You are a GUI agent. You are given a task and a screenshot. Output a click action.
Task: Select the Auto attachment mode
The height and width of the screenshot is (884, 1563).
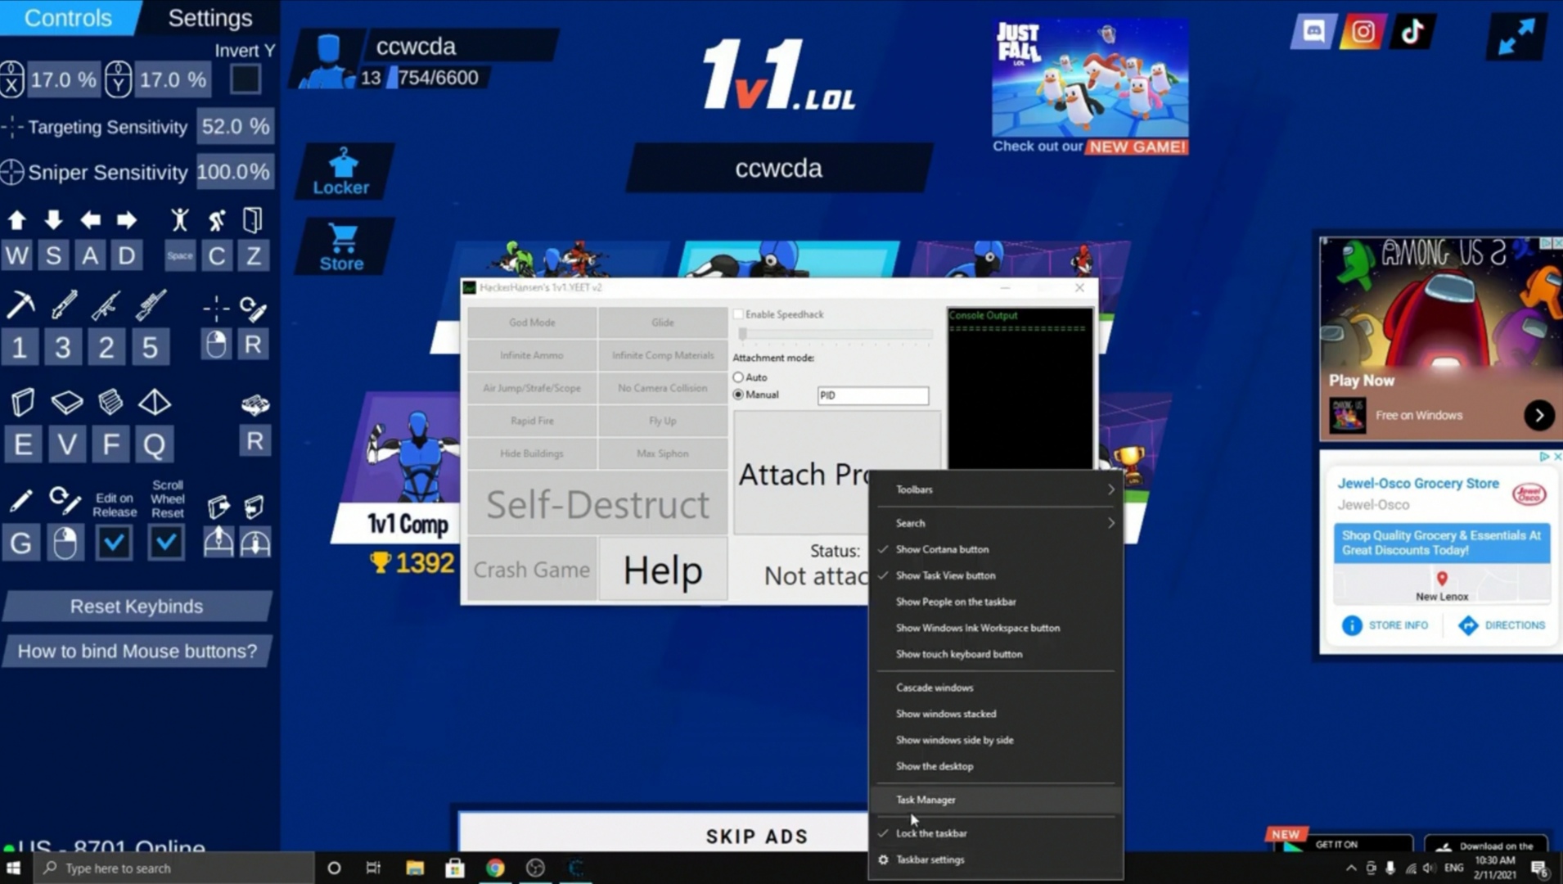coord(738,377)
